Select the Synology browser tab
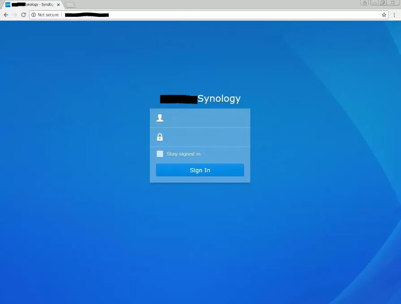 click(32, 4)
